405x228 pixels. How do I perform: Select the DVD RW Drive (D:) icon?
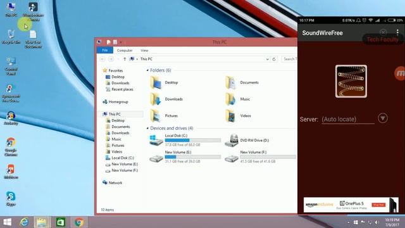[231, 141]
